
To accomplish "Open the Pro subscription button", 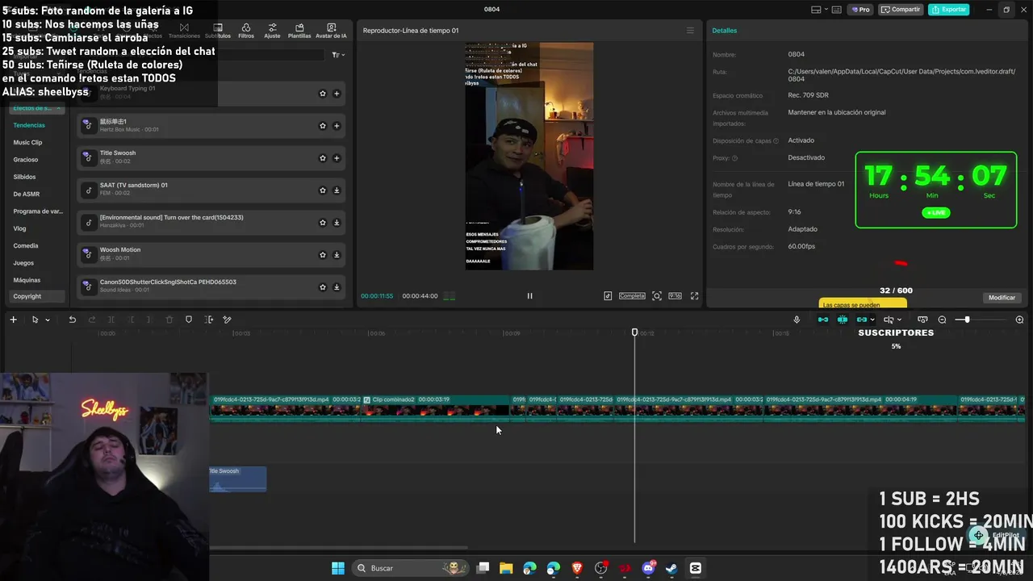I will [860, 10].
